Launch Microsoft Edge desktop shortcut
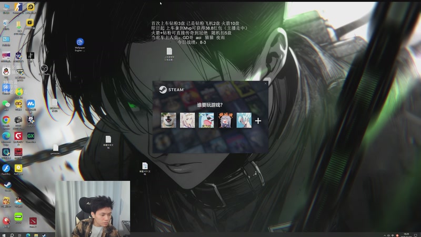The height and width of the screenshot is (237, 421). [x=6, y=139]
